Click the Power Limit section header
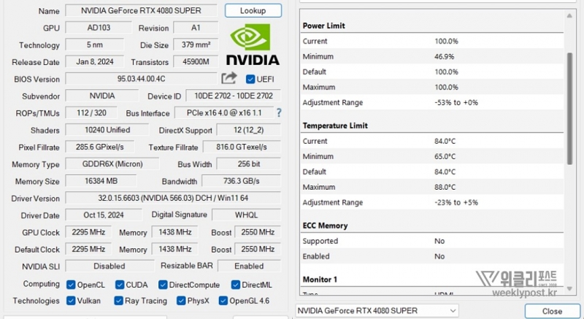Viewport: 584px width, 319px height. click(323, 26)
